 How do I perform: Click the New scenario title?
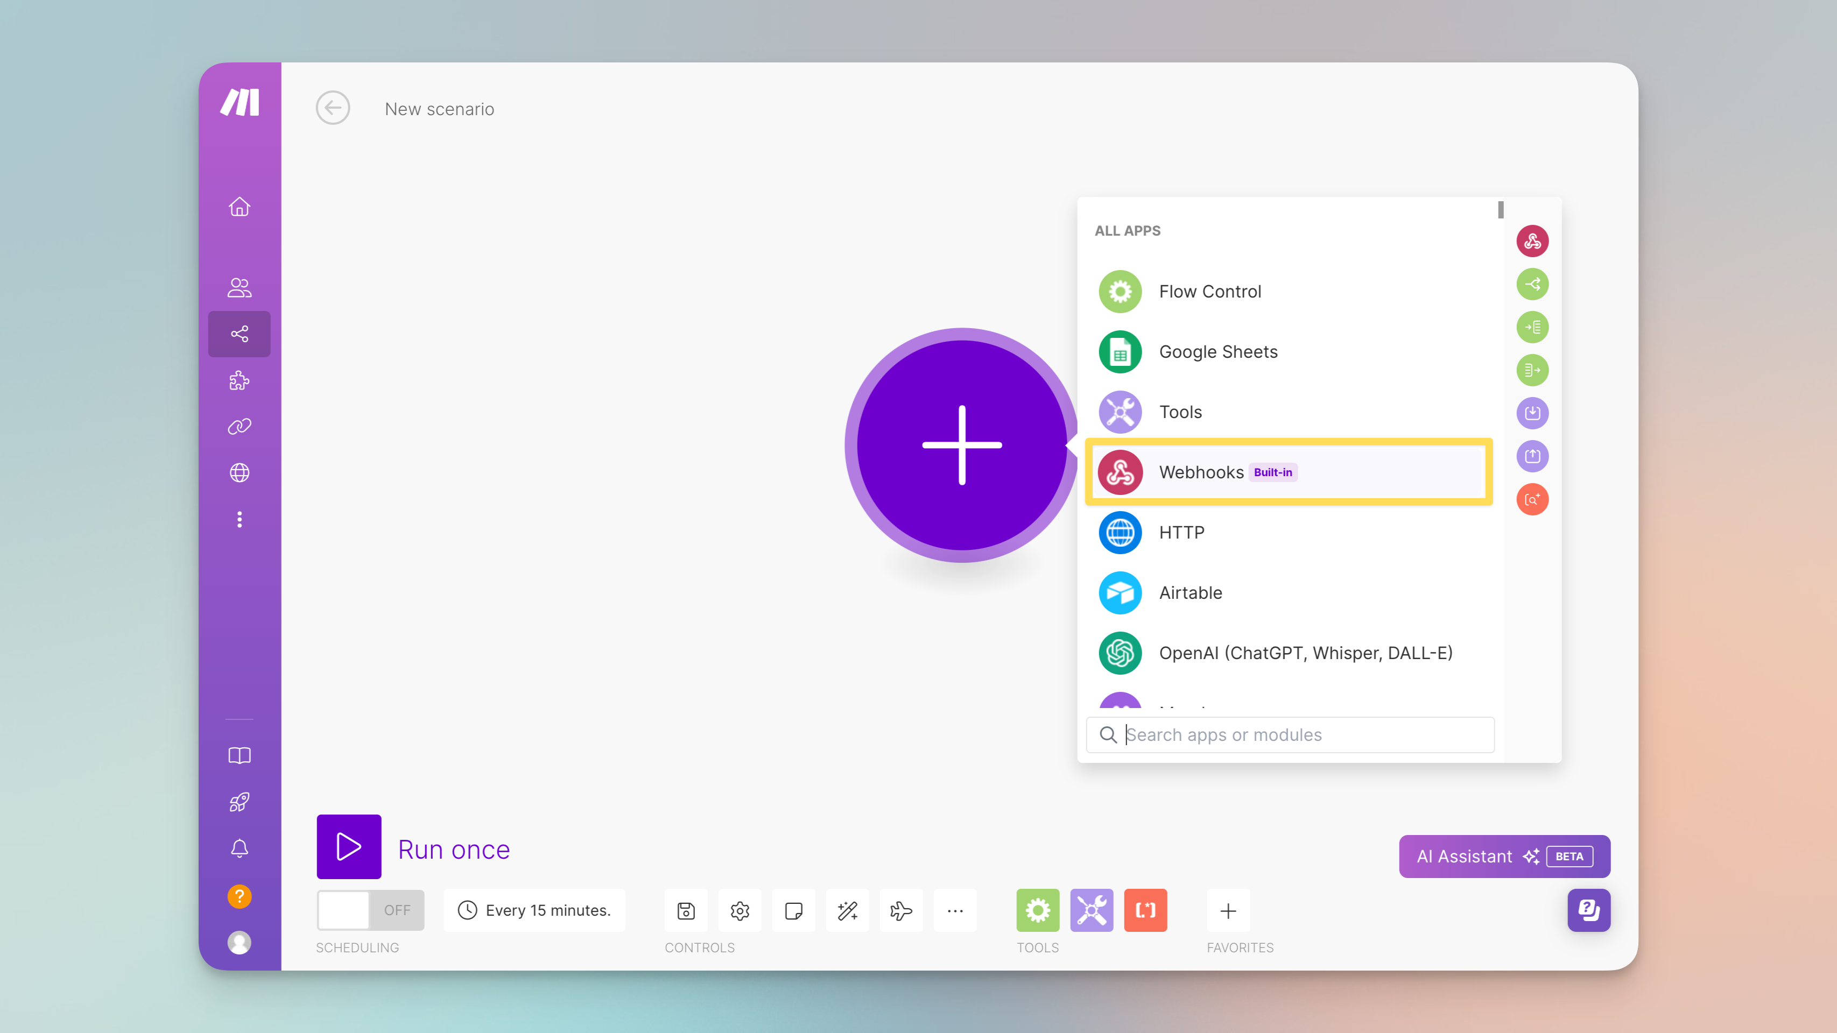point(439,109)
